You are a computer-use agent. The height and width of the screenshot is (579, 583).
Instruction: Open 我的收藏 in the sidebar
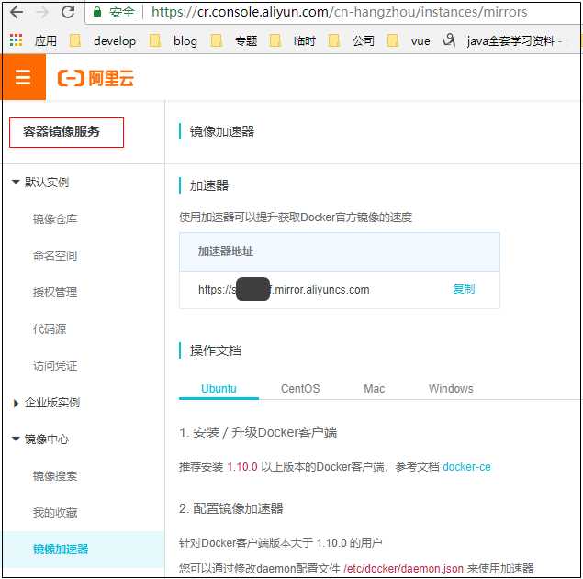(55, 513)
